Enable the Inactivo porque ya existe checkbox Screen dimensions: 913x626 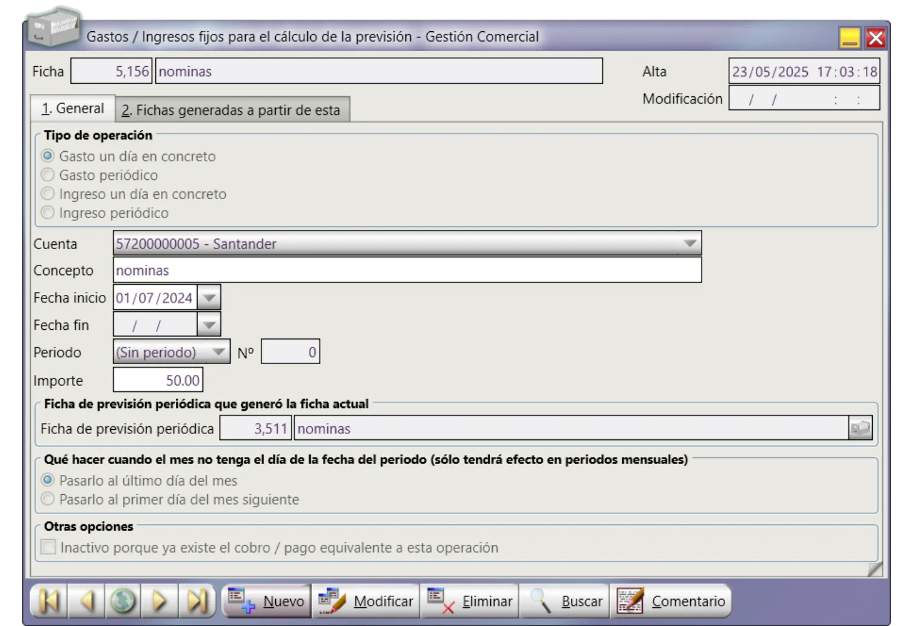pos(48,547)
